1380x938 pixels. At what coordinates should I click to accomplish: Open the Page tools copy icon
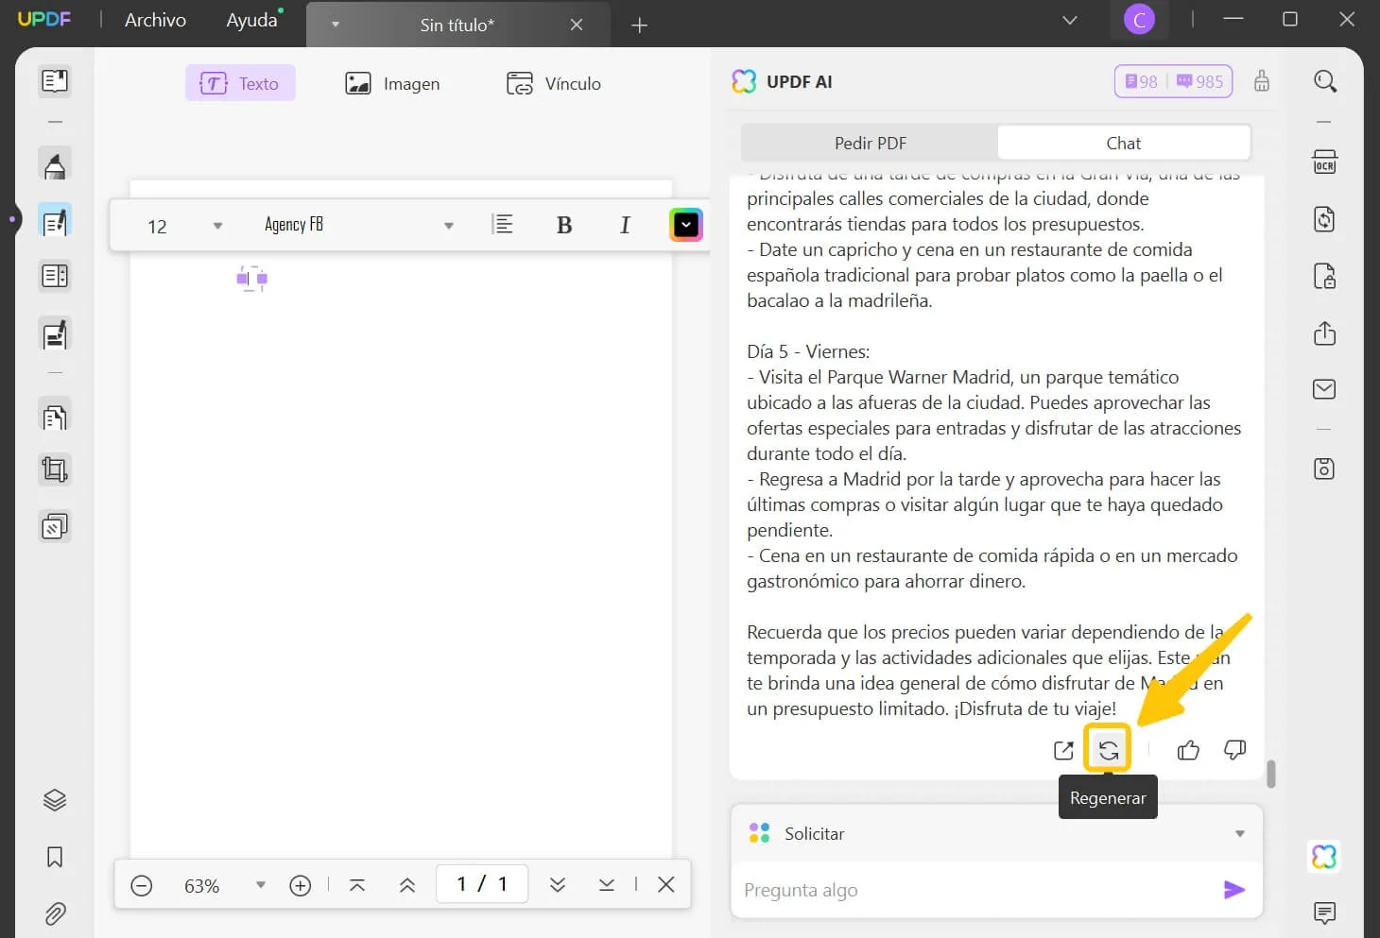(55, 416)
